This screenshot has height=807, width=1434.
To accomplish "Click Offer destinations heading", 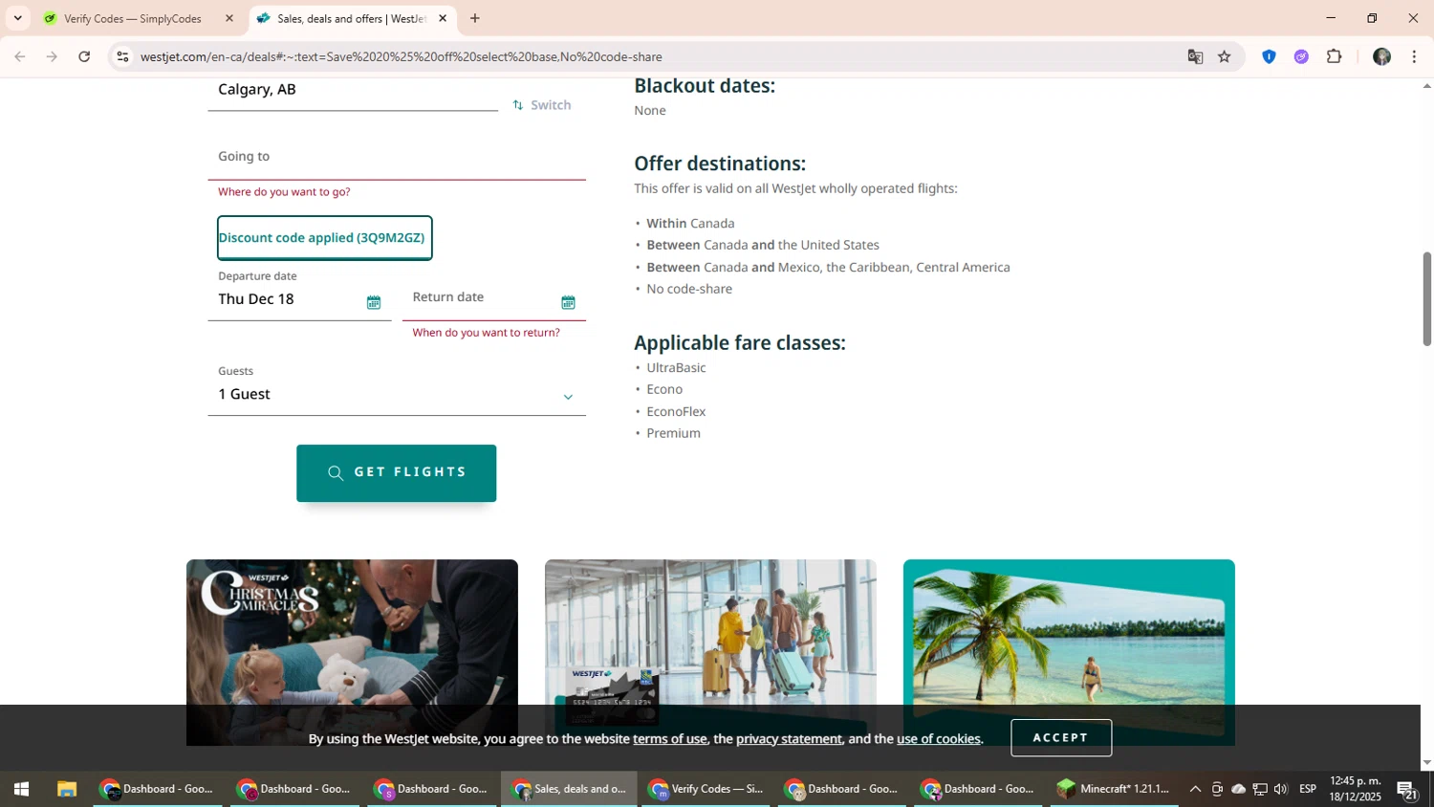I will click(720, 164).
